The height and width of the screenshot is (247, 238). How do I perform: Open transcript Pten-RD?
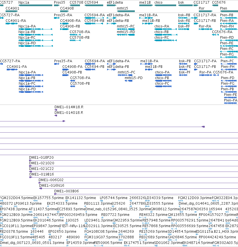(227, 38)
